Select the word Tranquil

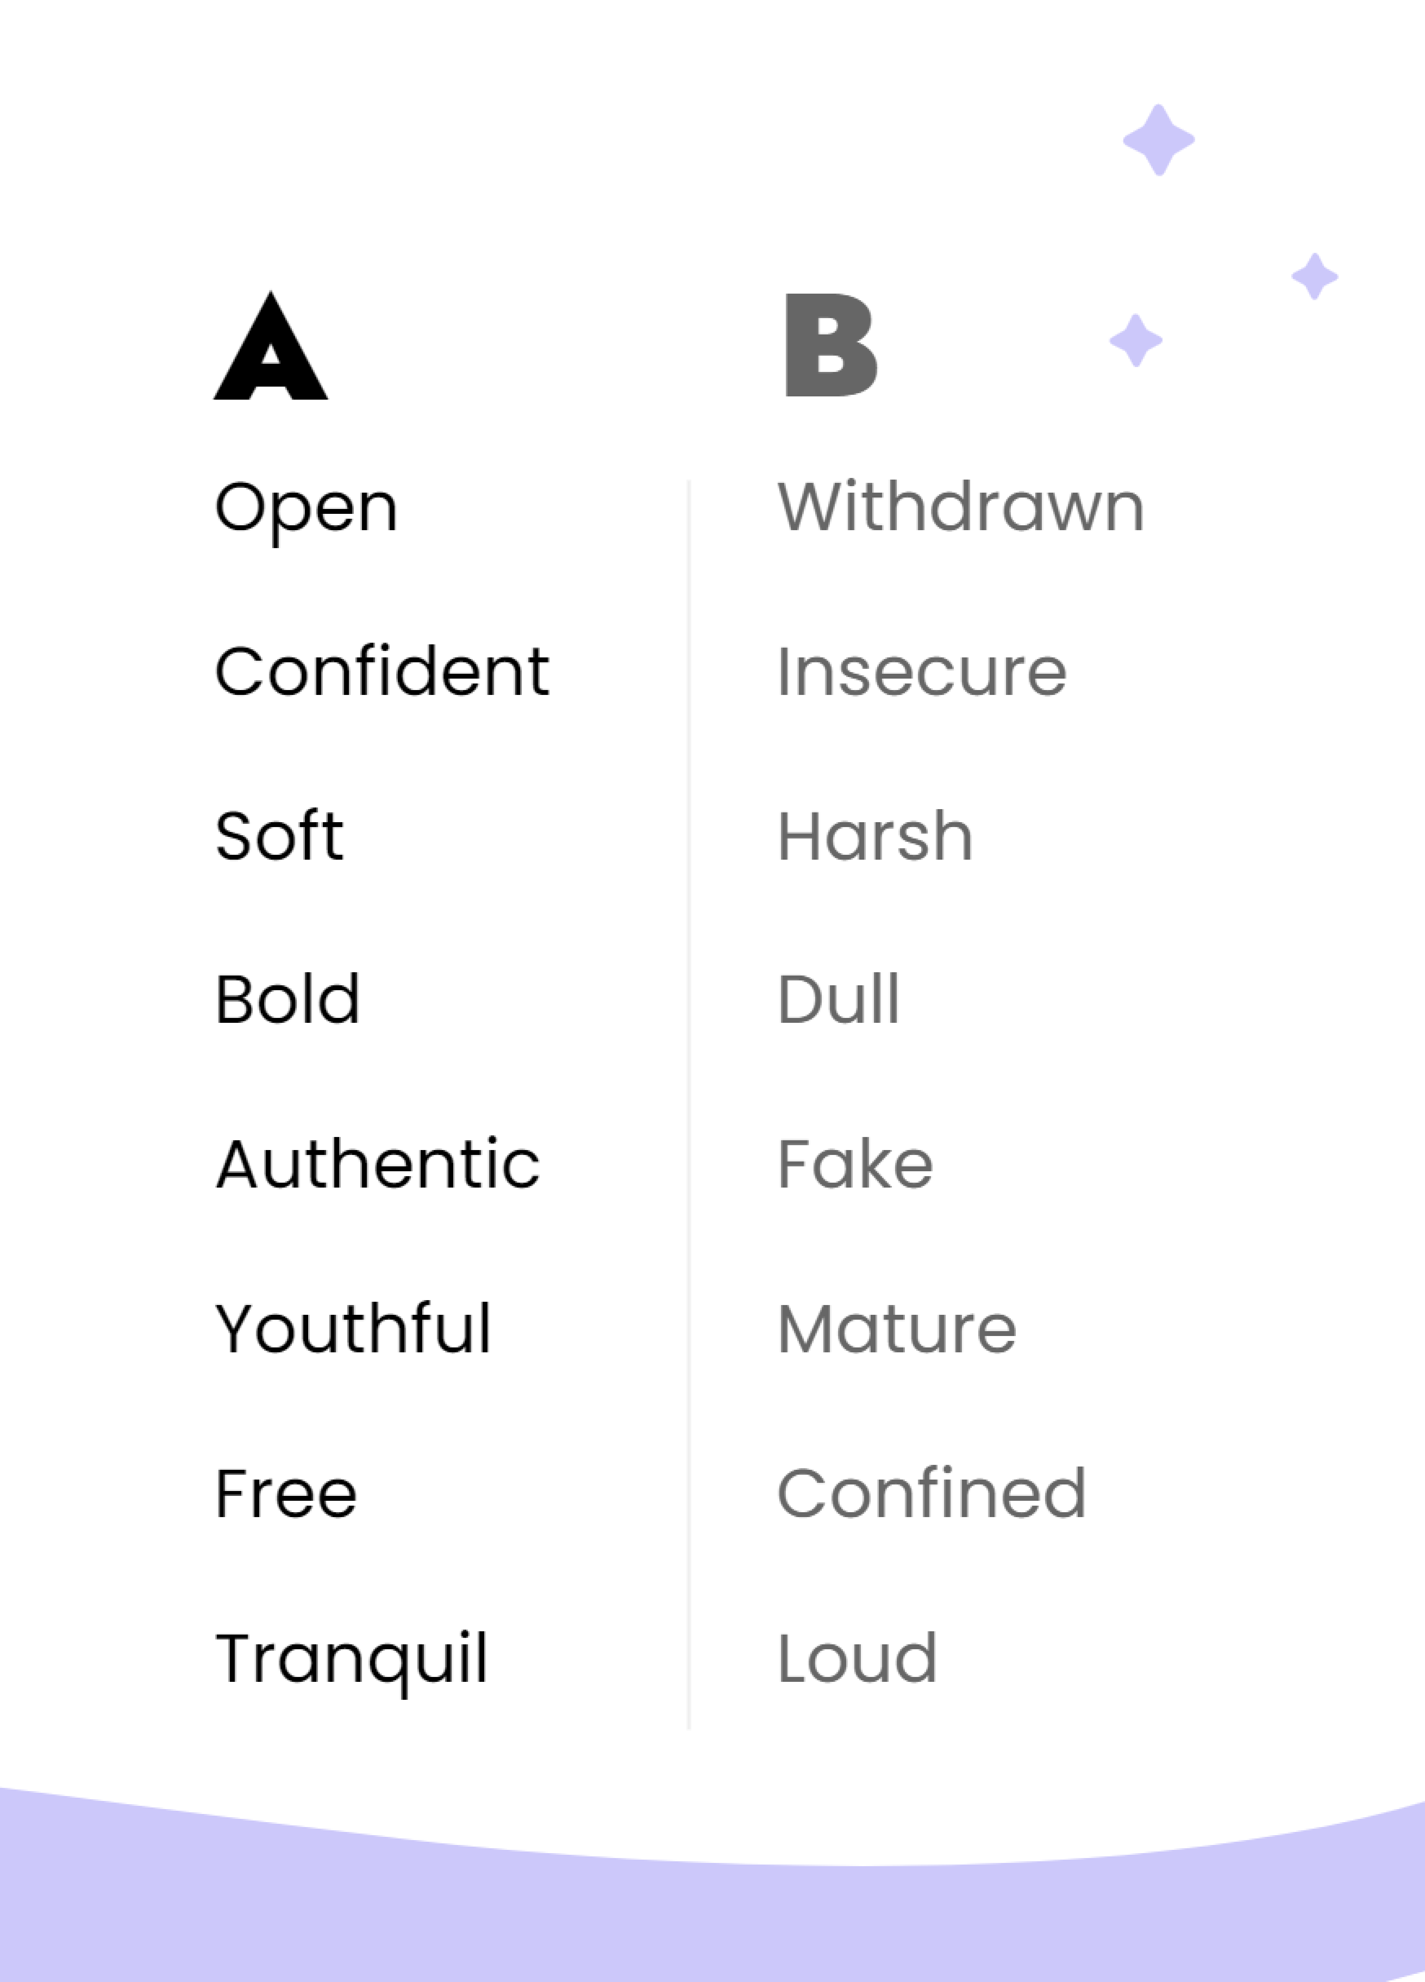pyautogui.click(x=351, y=1660)
